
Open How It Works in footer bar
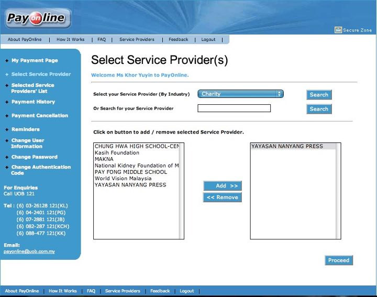point(63,291)
